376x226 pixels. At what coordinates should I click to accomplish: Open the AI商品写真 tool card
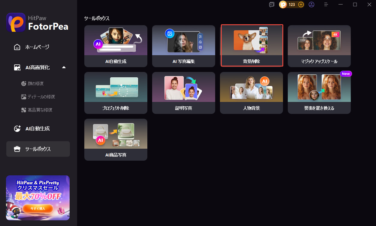point(116,140)
